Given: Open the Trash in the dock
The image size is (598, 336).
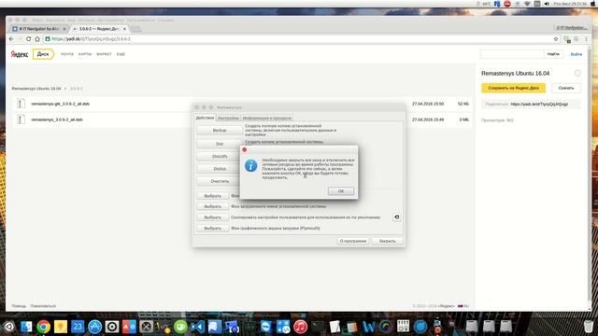Looking at the screenshot, I should click(x=589, y=327).
